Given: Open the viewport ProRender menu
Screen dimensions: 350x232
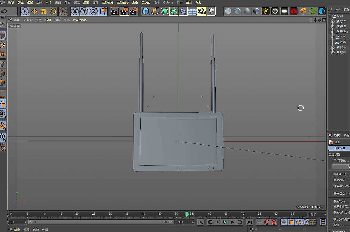Looking at the screenshot, I should click(80, 20).
